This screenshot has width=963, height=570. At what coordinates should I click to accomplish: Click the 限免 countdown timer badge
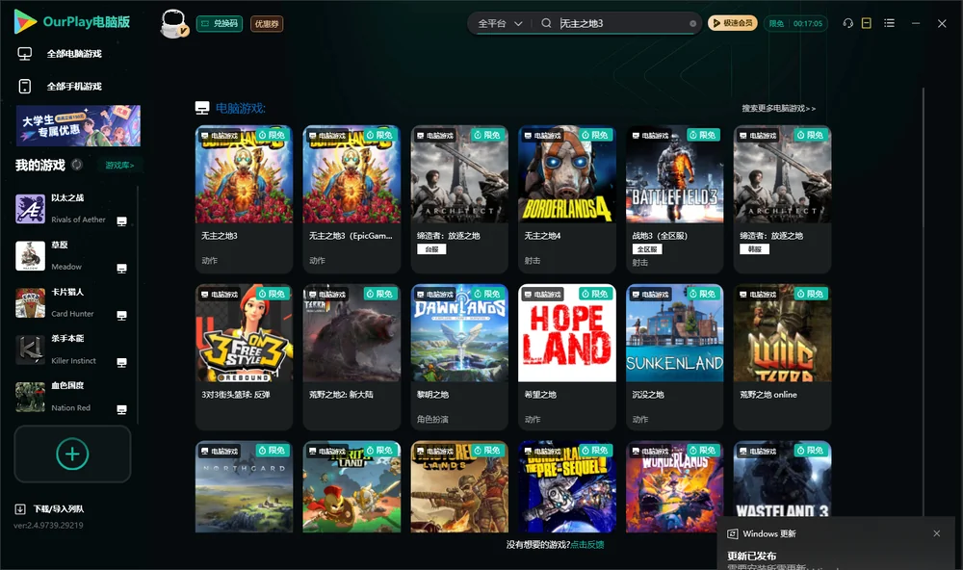click(795, 23)
